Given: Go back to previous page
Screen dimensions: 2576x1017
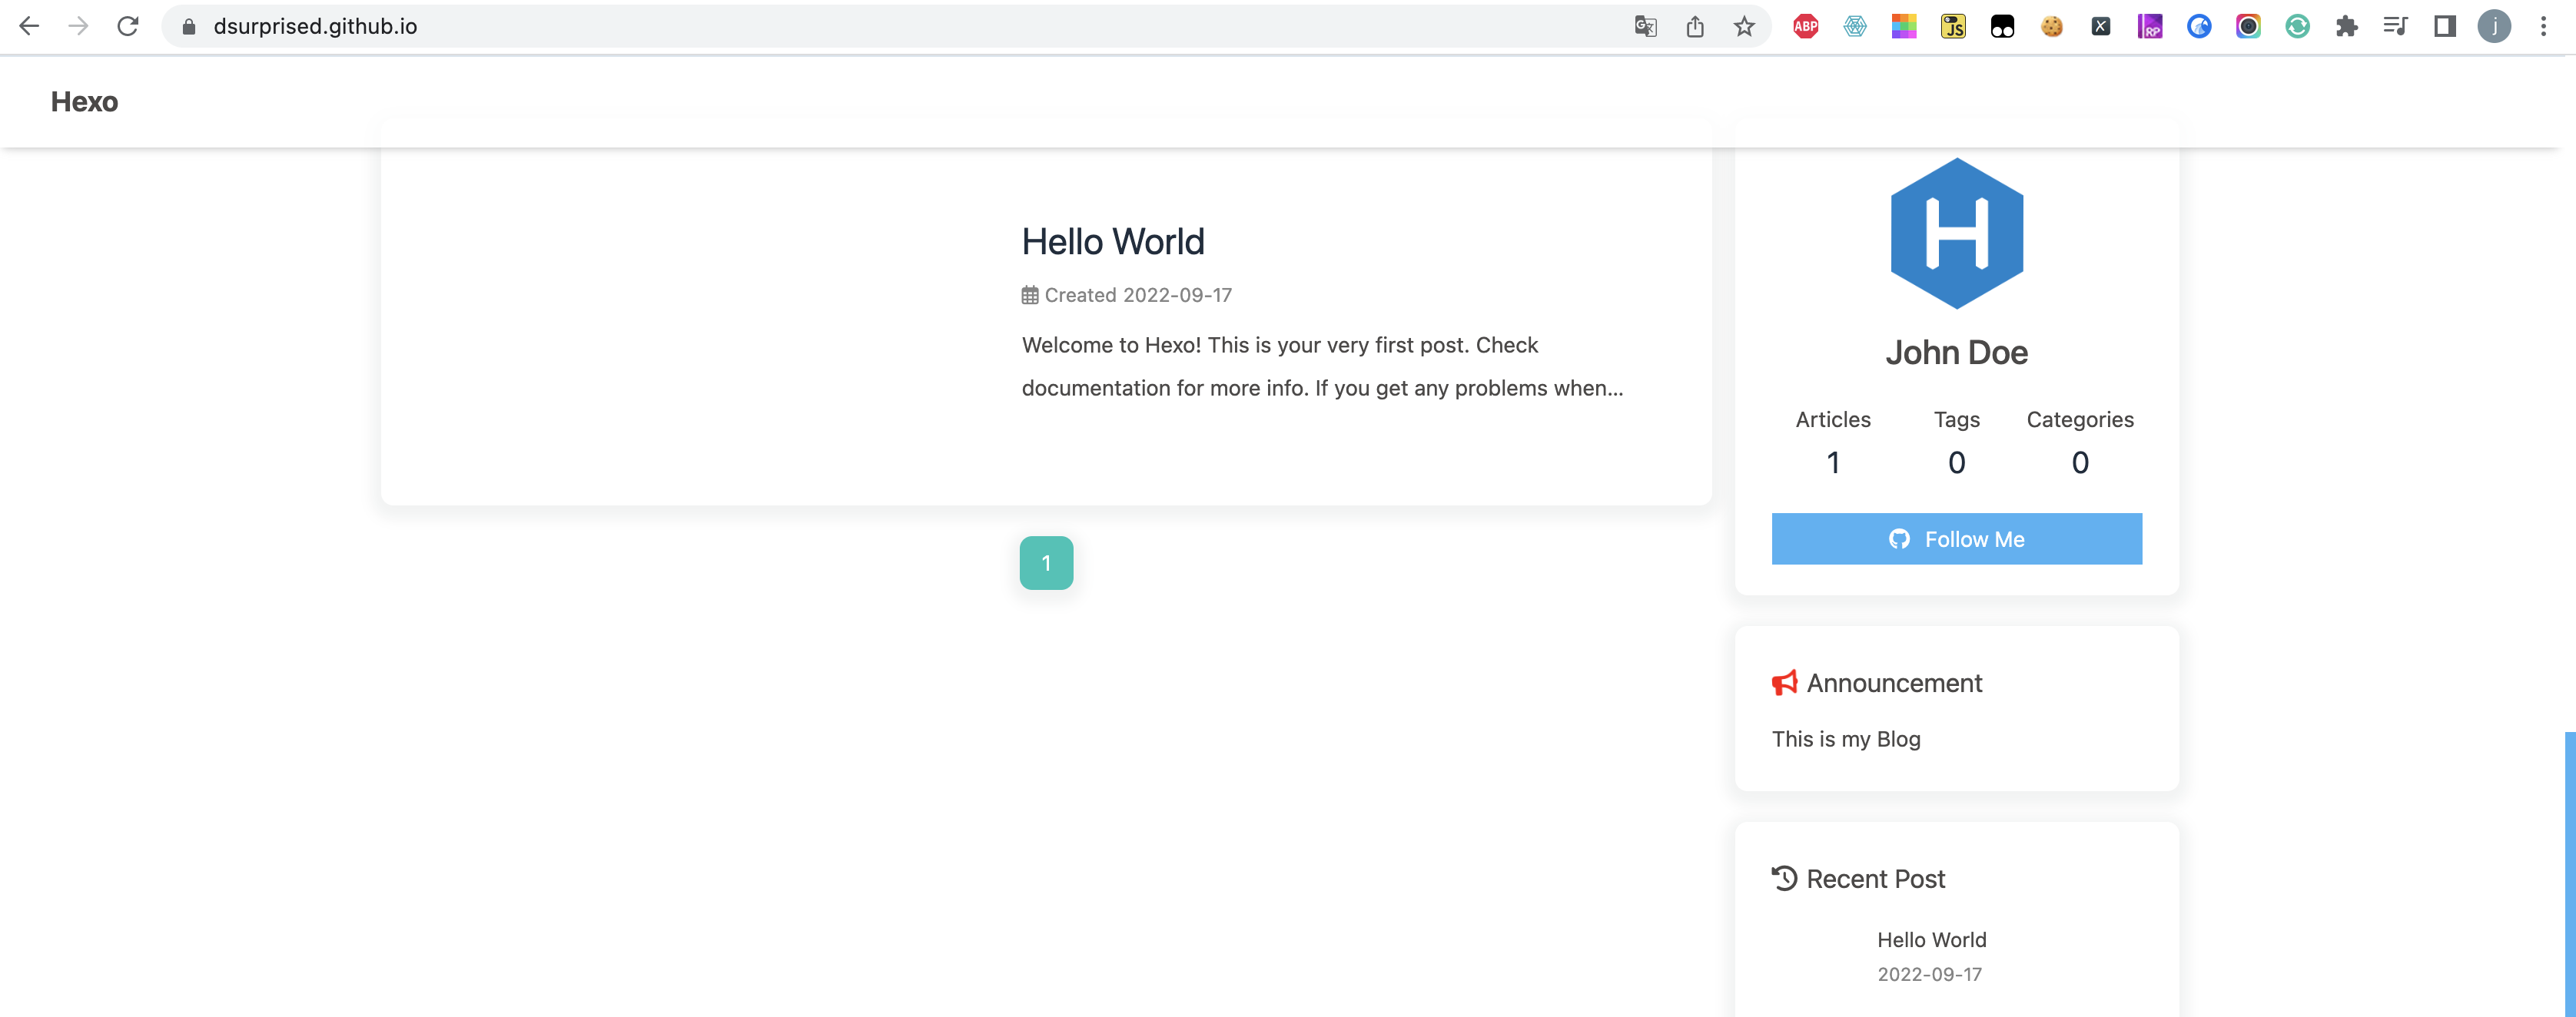Looking at the screenshot, I should click(x=30, y=27).
